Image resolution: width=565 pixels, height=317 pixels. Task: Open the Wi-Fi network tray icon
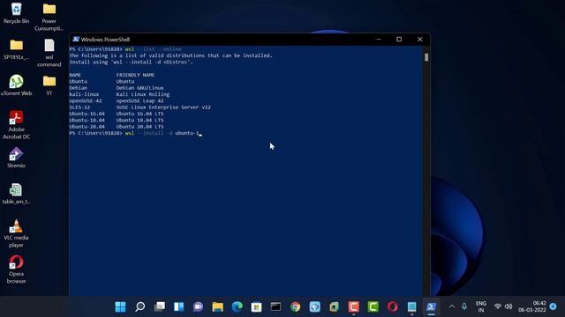click(498, 306)
